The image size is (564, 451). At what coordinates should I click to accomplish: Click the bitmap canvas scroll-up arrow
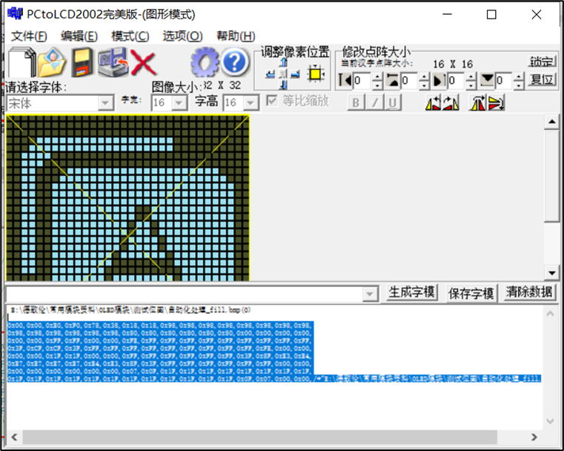(x=551, y=122)
